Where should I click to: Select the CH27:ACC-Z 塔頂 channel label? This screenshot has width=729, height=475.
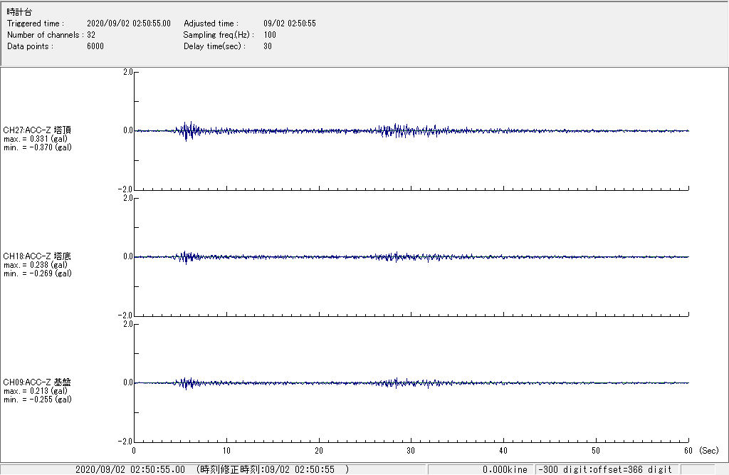point(37,130)
